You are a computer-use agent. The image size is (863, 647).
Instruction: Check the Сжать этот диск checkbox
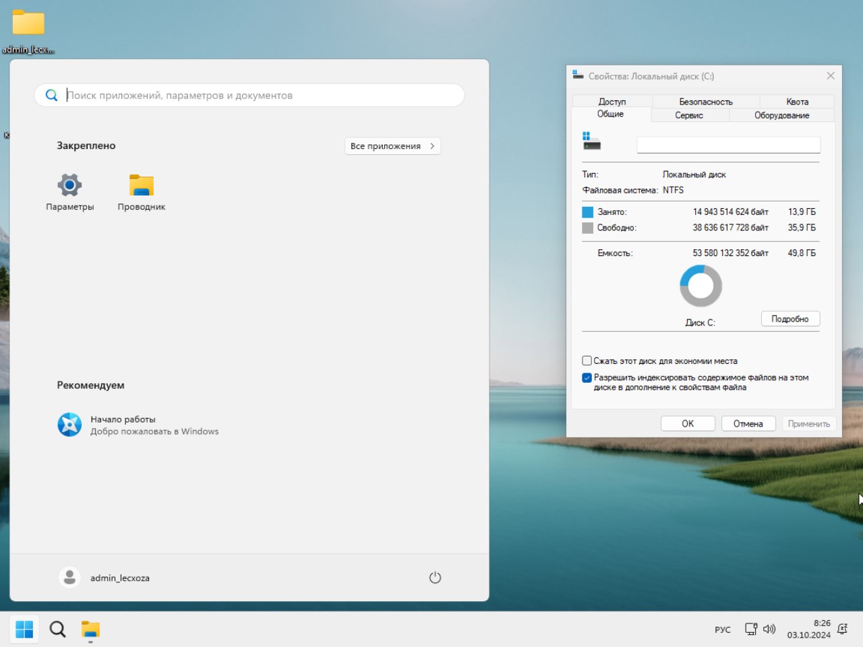[587, 361]
